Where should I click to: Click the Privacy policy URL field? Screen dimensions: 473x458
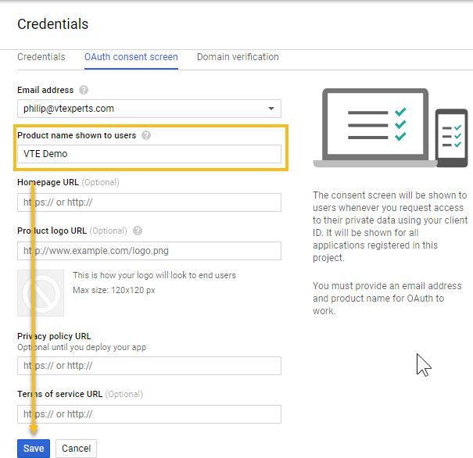click(x=149, y=366)
